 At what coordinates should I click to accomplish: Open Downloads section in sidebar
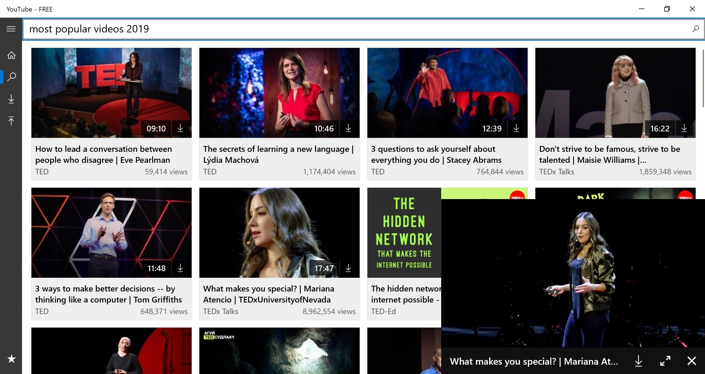pos(11,99)
